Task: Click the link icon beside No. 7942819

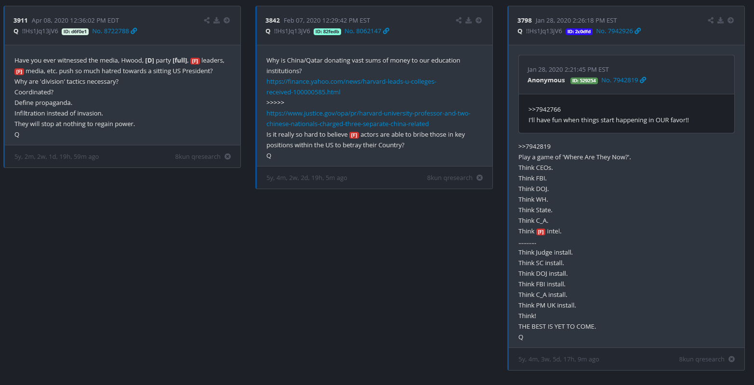Action: 643,80
